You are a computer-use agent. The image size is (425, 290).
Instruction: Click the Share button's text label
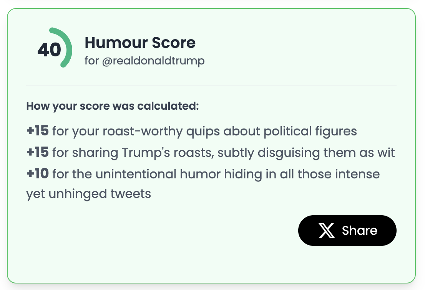click(x=359, y=231)
